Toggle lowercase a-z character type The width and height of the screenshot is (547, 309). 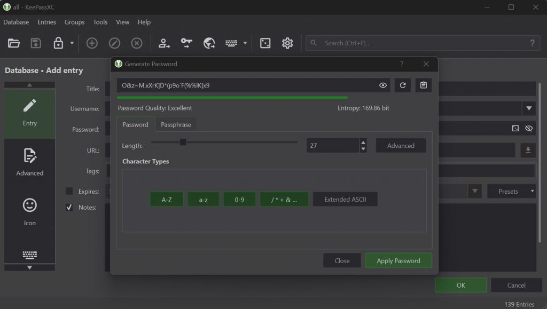pos(204,199)
